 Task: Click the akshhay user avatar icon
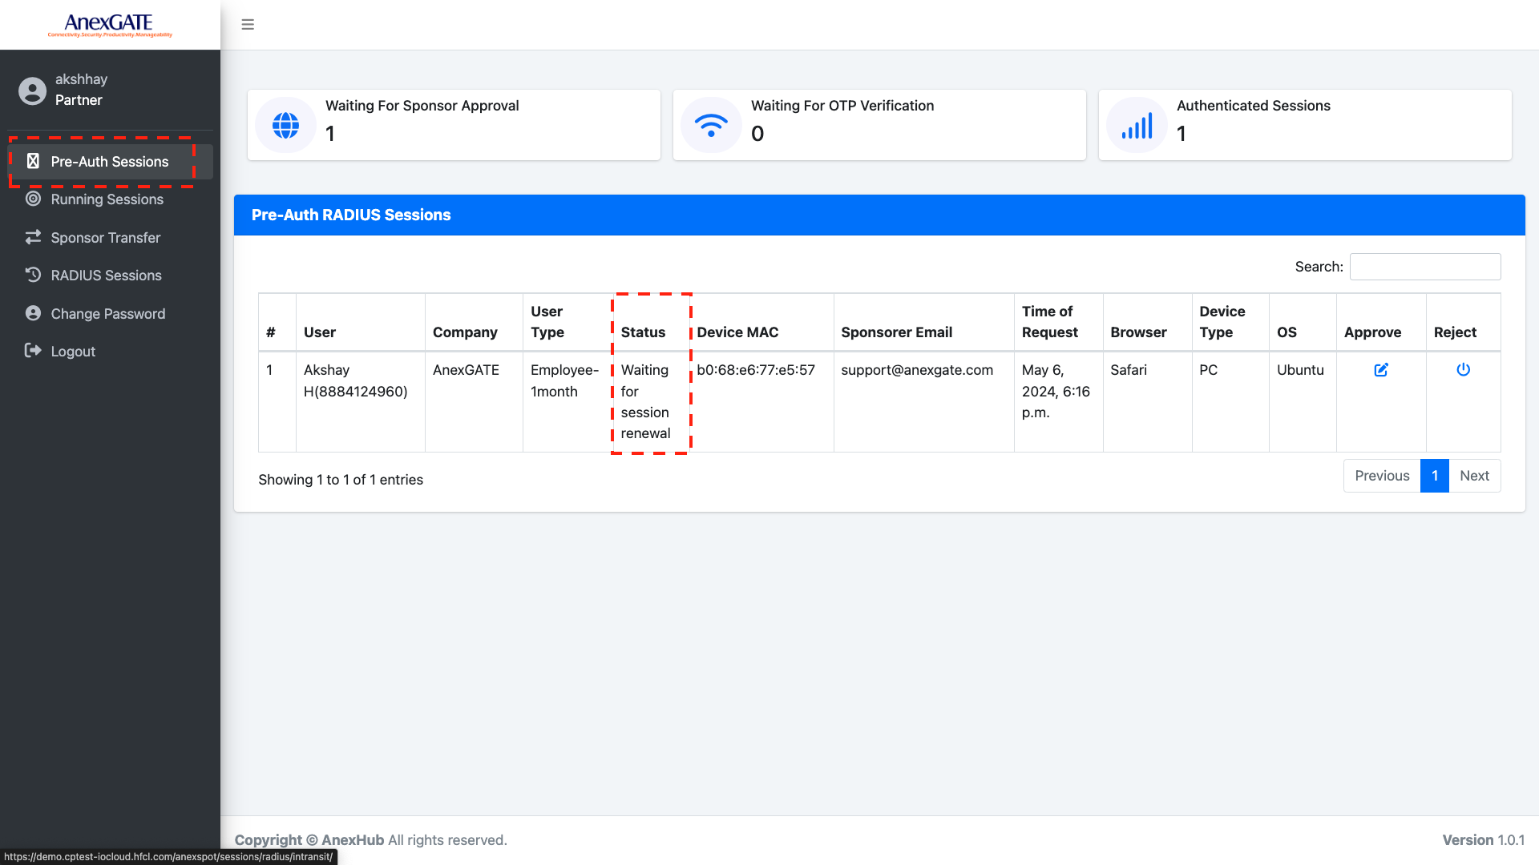pos(32,91)
